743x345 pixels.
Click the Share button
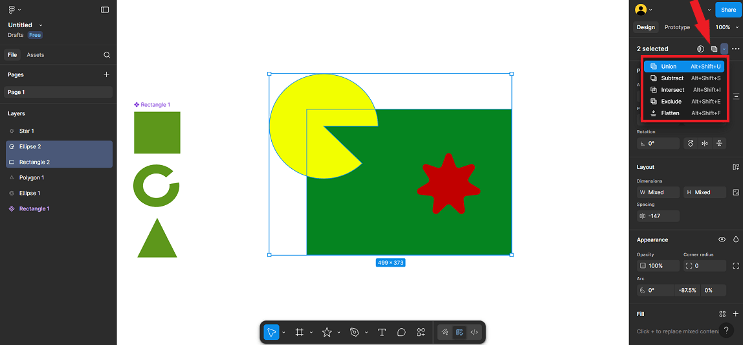(728, 10)
